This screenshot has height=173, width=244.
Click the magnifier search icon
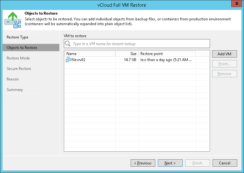click(x=67, y=44)
